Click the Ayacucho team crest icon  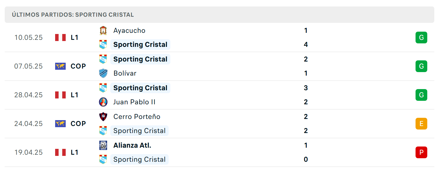tap(103, 30)
